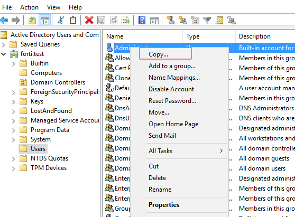Expand the Builtin container
The image size is (295, 217).
pos(13,64)
